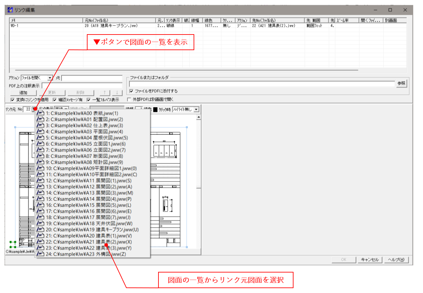This screenshot has height=293, width=423.
Task: Click the Jww icon beside A04 屋根伏図.jww
Action: point(40,137)
